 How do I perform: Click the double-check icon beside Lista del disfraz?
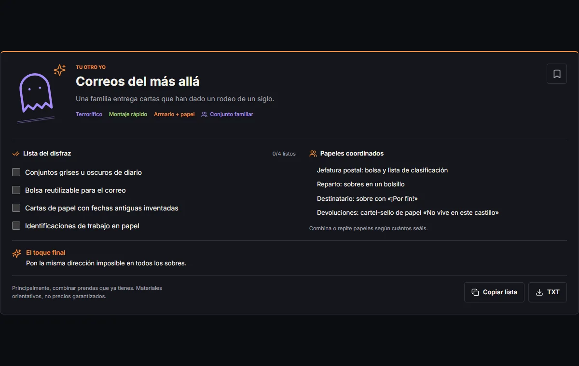point(16,154)
